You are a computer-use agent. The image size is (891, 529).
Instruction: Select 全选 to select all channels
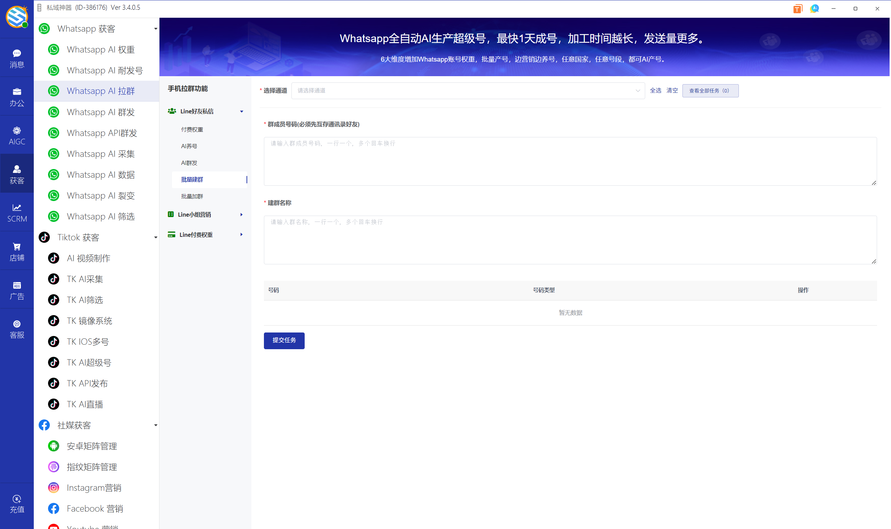pyautogui.click(x=656, y=90)
